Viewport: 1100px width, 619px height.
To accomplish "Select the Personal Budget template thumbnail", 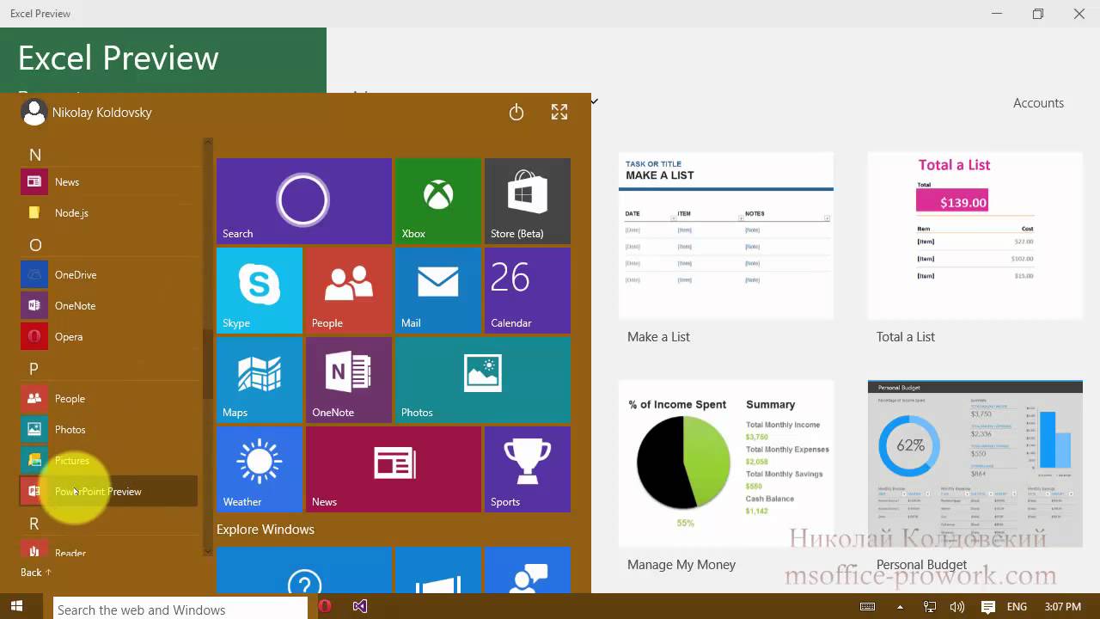I will [x=975, y=463].
